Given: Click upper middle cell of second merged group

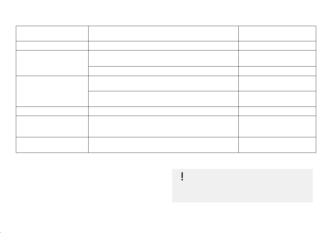Looking at the screenshot, I should coord(163,83).
